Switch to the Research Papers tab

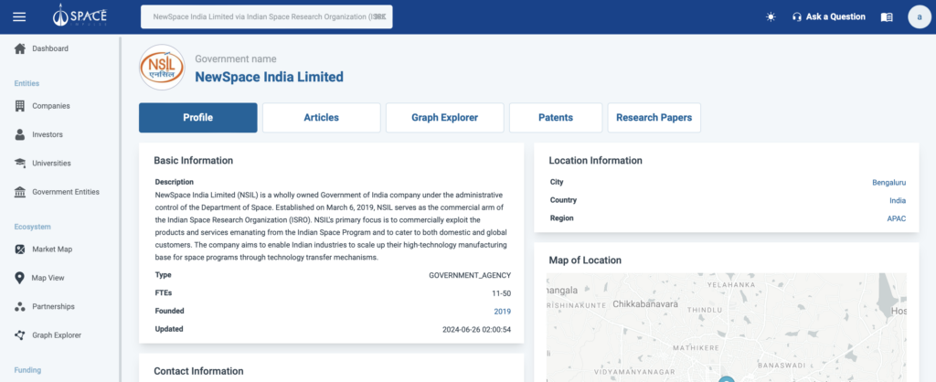coord(654,118)
